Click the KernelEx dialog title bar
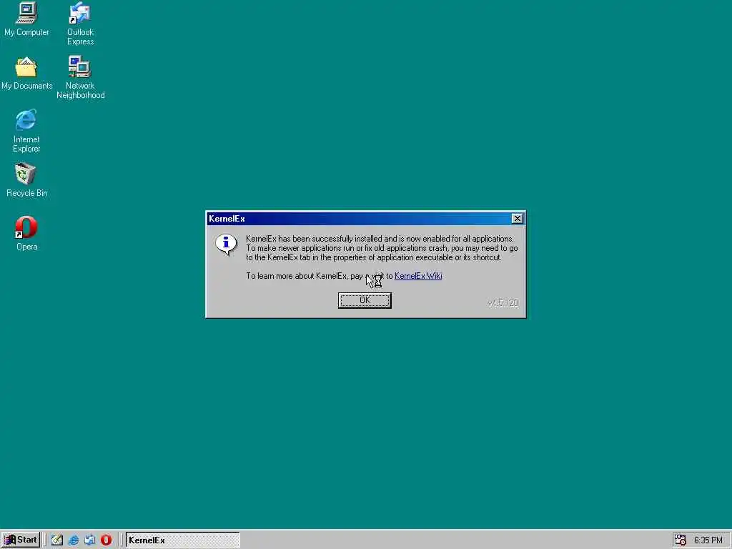Image resolution: width=732 pixels, height=549 pixels. tap(365, 219)
